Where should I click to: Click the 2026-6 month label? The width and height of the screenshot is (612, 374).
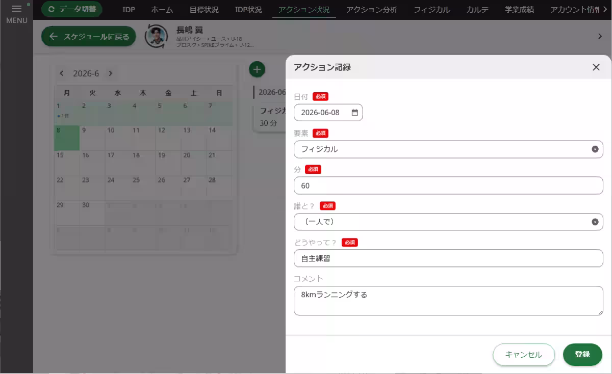tap(86, 73)
